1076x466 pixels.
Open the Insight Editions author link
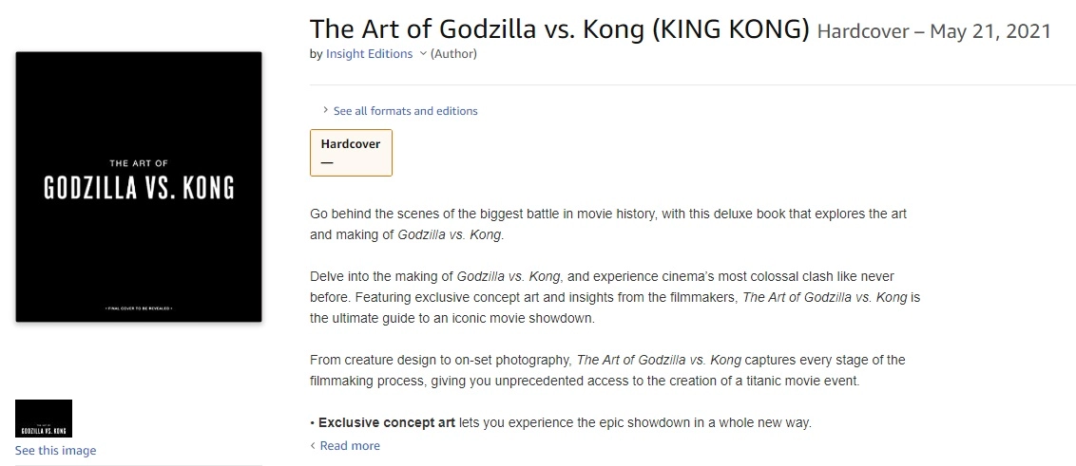[x=369, y=53]
